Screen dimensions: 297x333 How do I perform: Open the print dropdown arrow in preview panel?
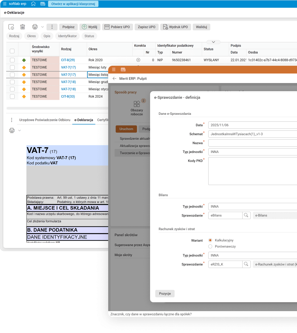[x=19, y=130]
